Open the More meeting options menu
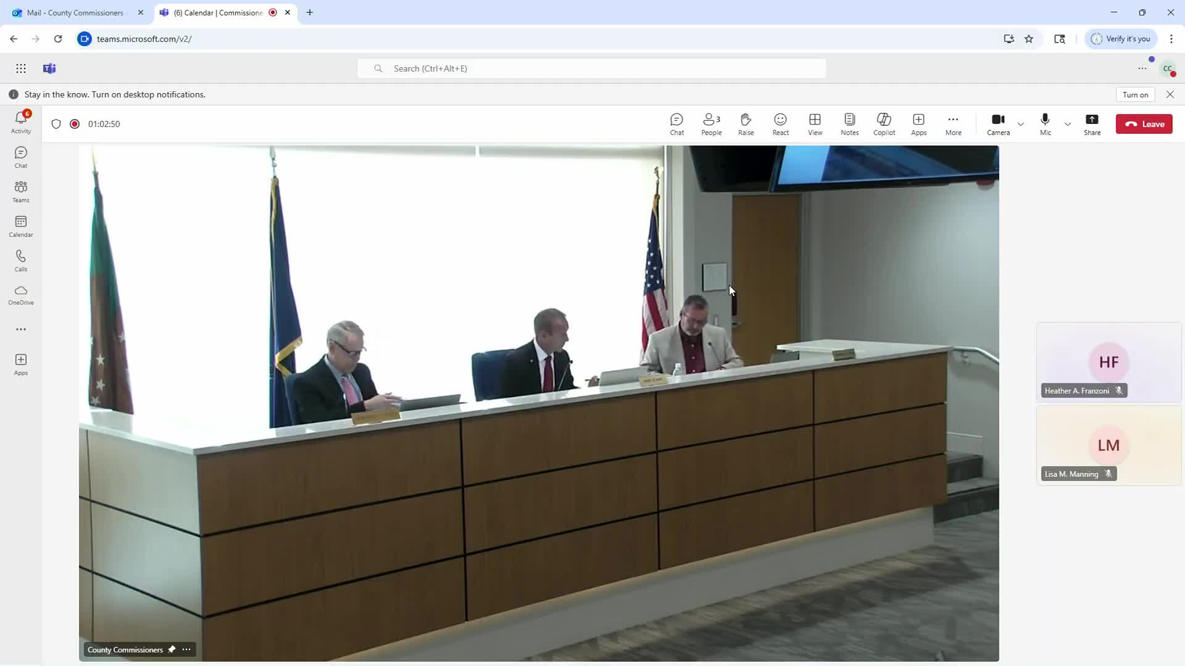The image size is (1185, 666). pyautogui.click(x=953, y=123)
